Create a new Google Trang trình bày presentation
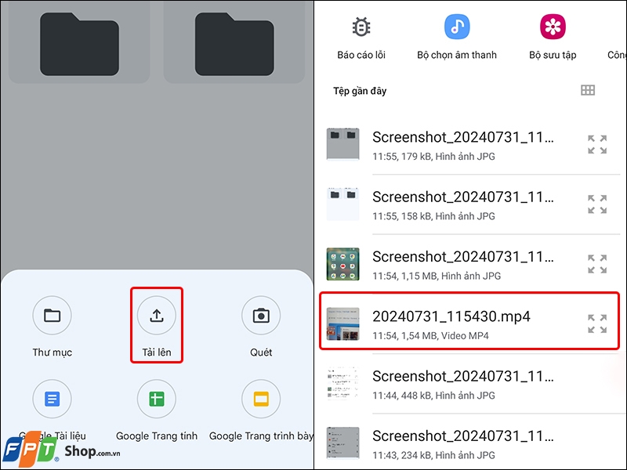This screenshot has width=627, height=470. point(261,399)
